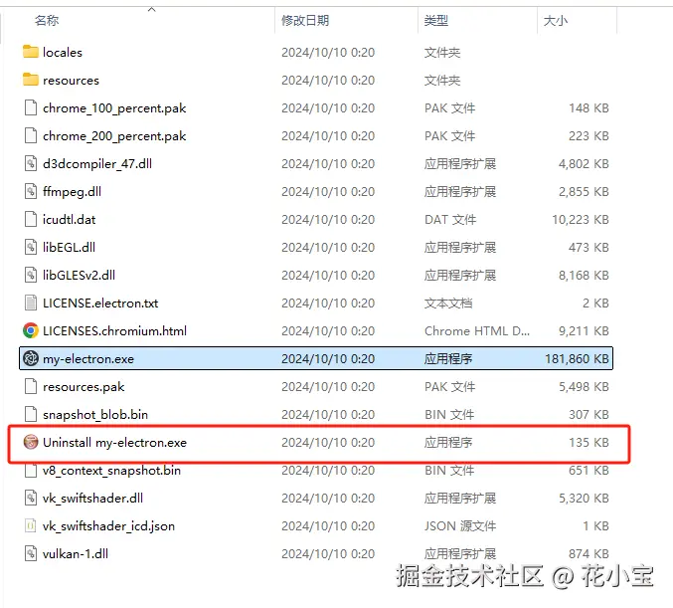Click the vulkan-1.dll file icon
673x608 pixels.
[31, 553]
